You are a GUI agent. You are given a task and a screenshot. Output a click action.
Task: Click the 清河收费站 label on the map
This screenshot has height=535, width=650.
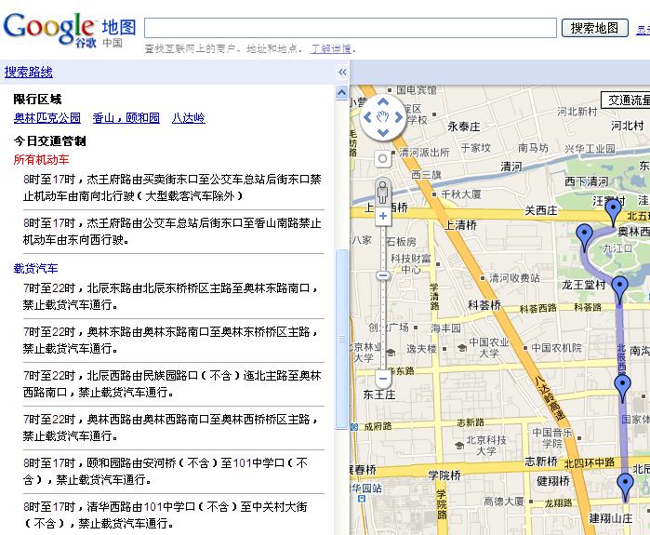click(514, 278)
